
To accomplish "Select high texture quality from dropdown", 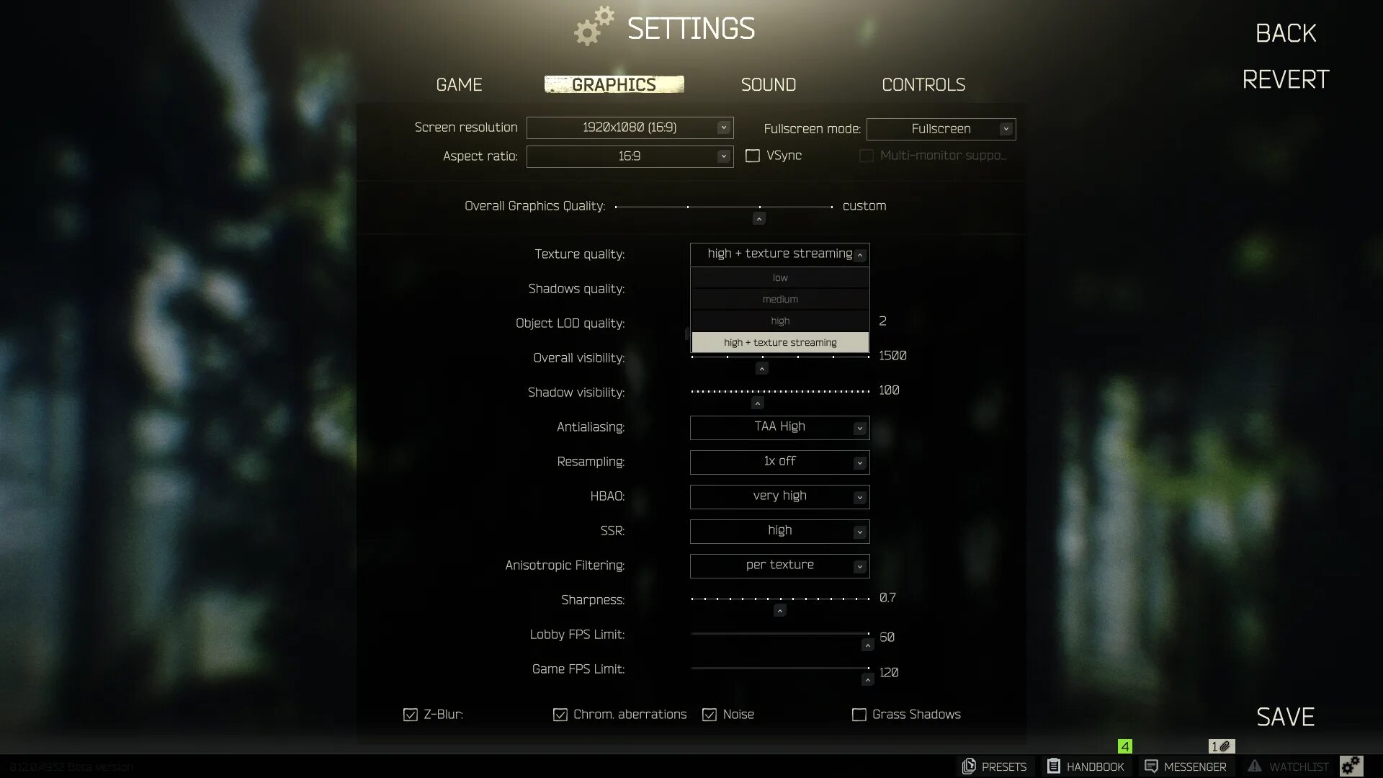I will pyautogui.click(x=779, y=320).
